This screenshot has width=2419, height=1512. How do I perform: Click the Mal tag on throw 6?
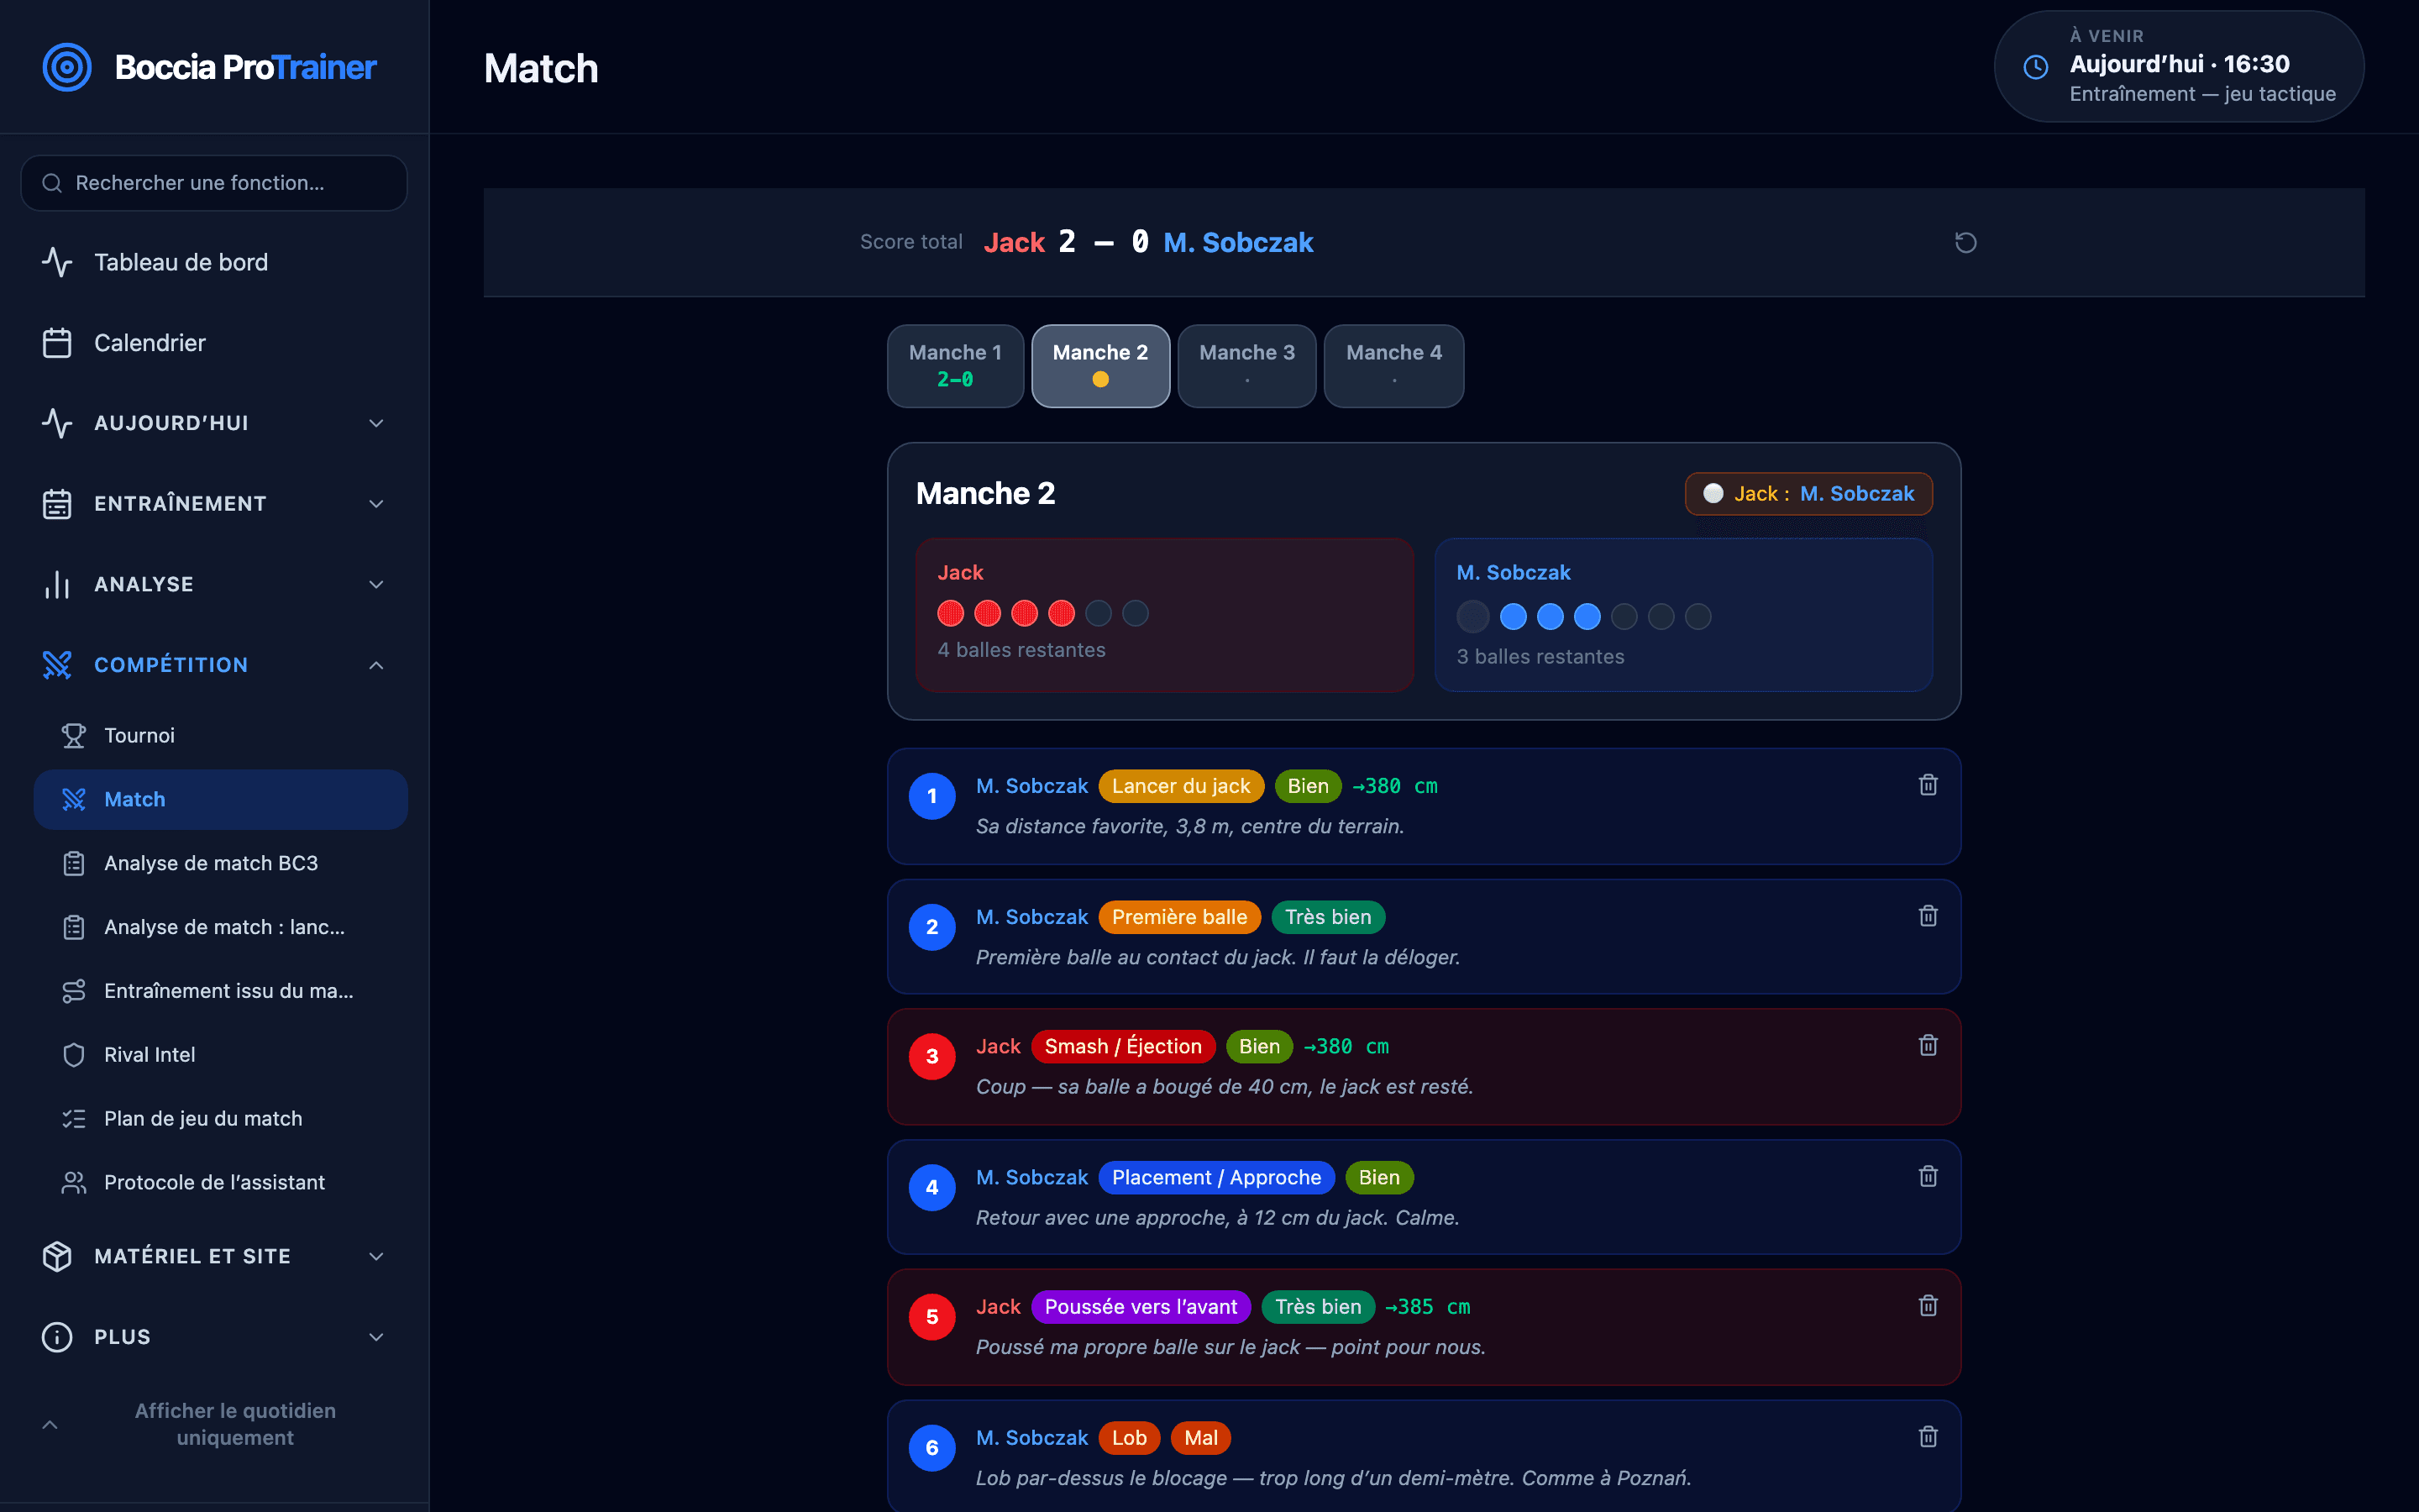[1200, 1438]
